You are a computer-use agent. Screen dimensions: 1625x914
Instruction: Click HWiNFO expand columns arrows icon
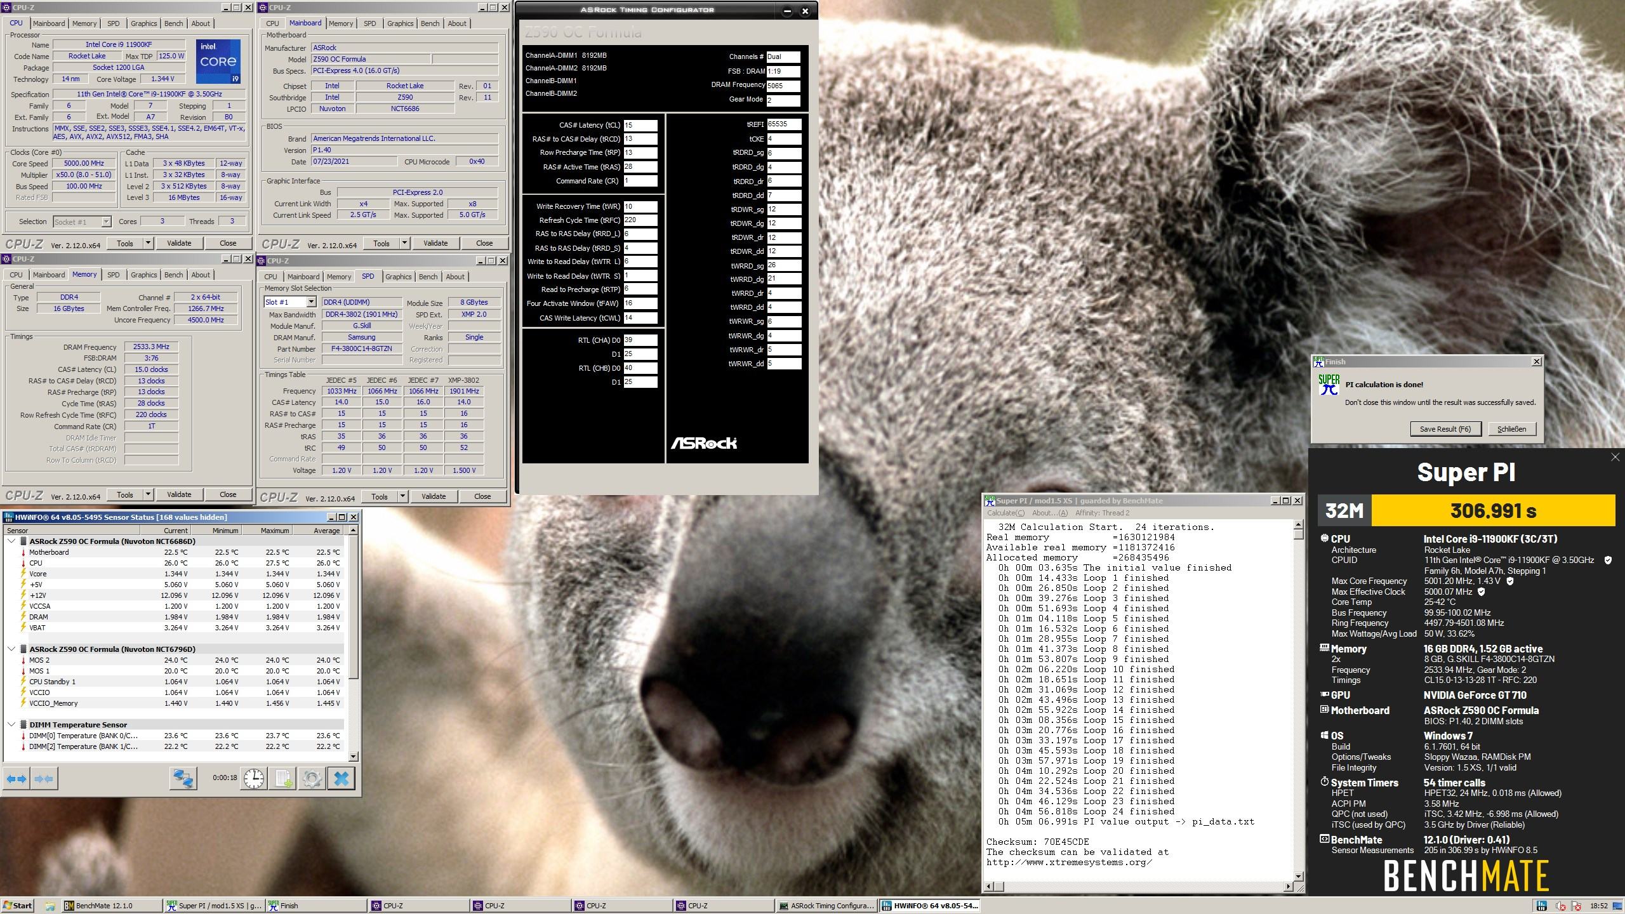click(x=17, y=779)
